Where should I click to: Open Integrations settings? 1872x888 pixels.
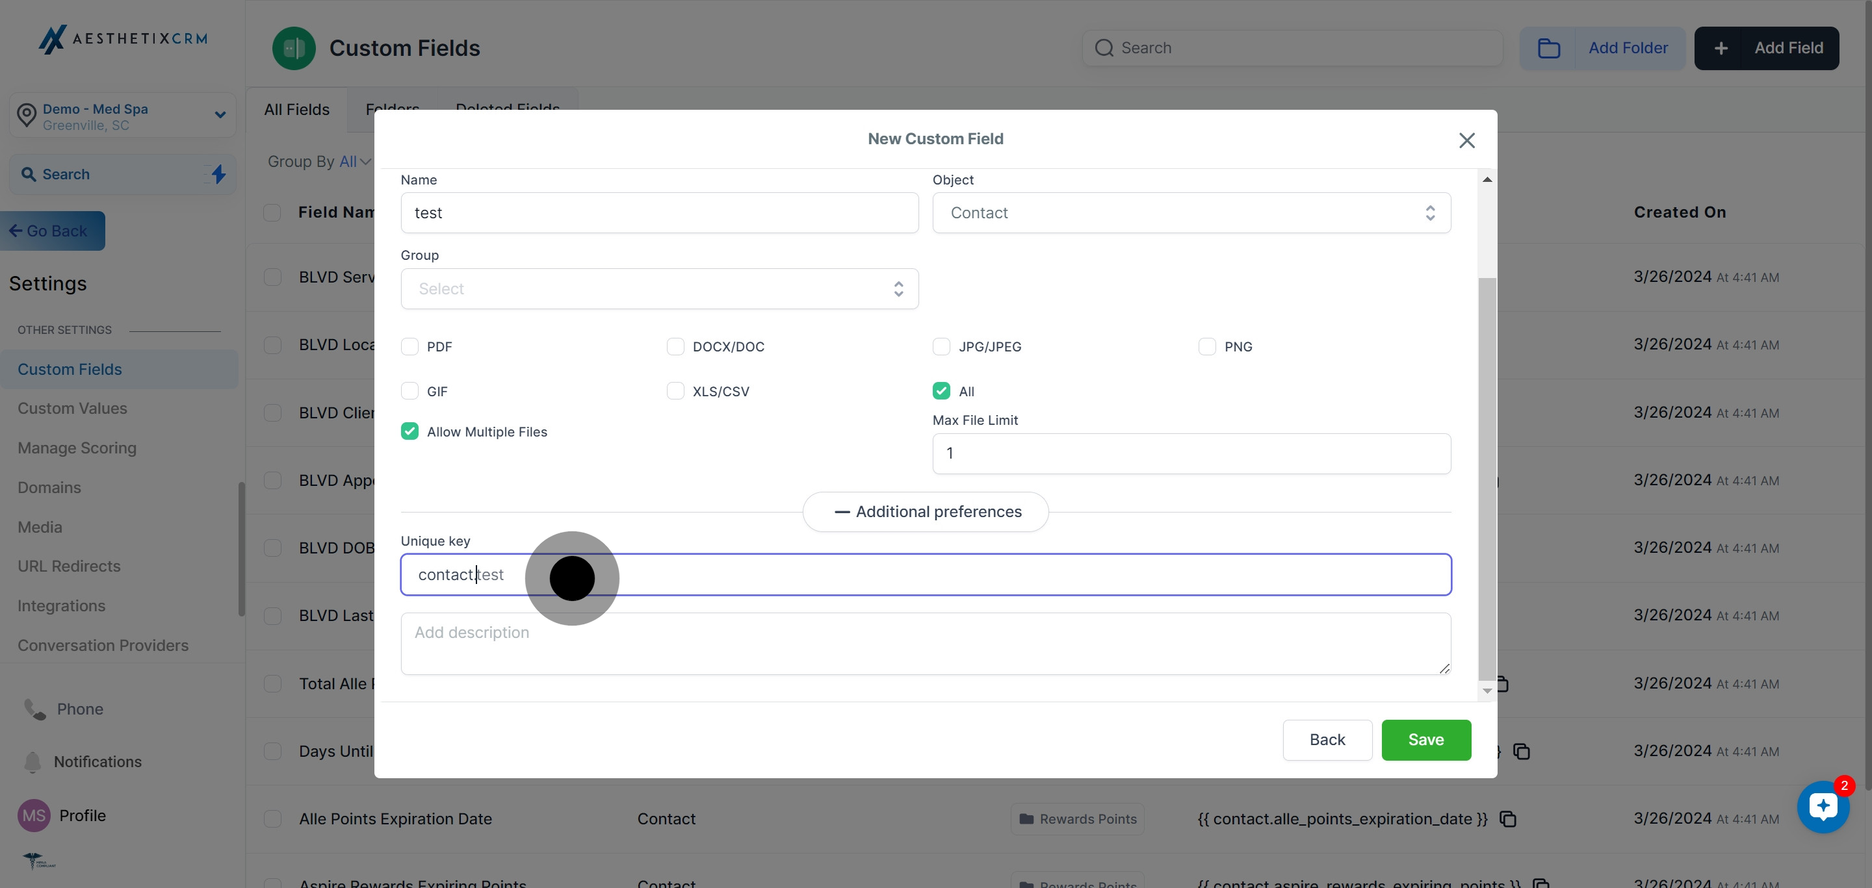tap(61, 605)
